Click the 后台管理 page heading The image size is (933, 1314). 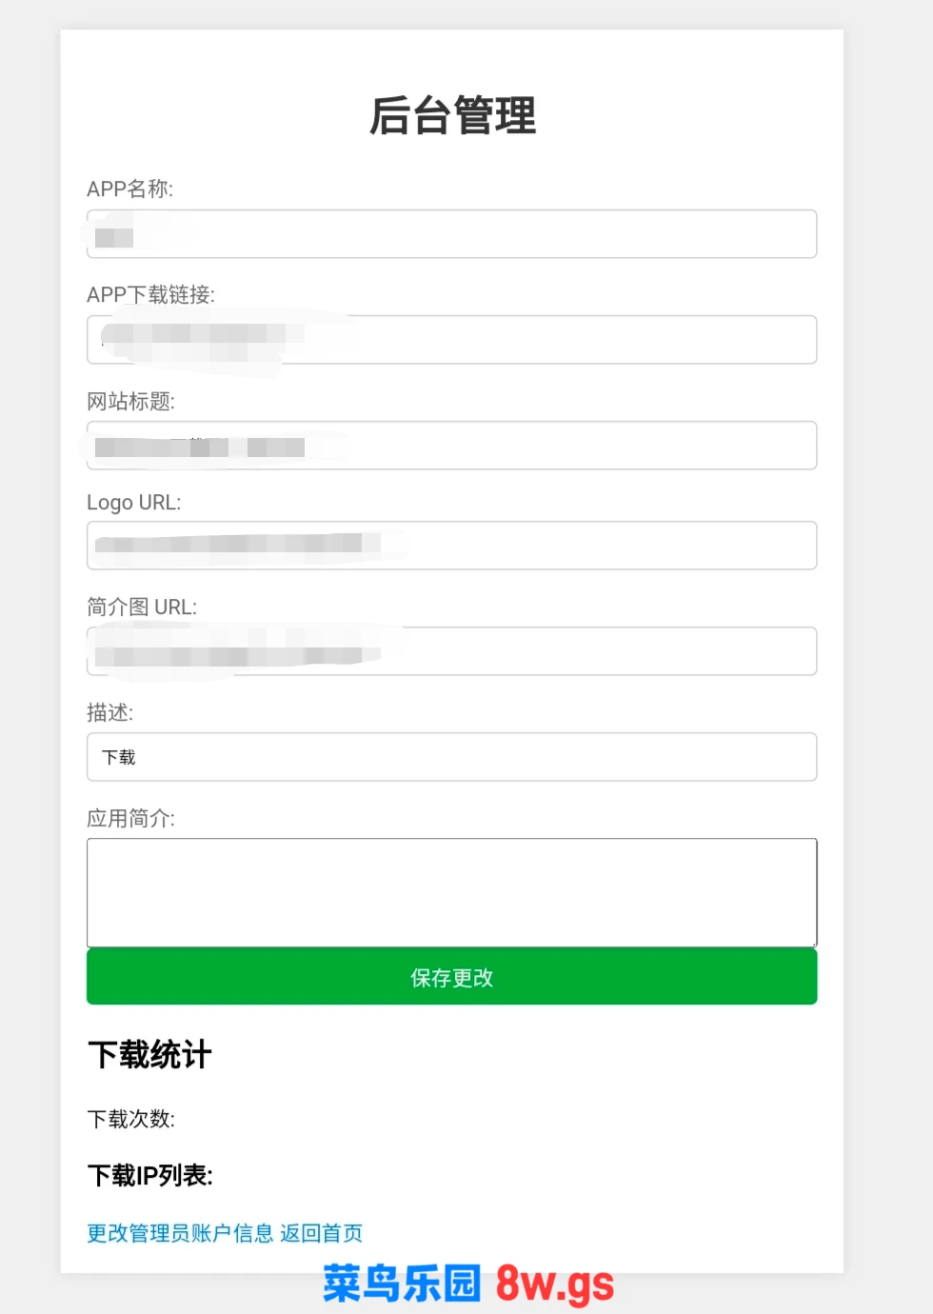[452, 116]
